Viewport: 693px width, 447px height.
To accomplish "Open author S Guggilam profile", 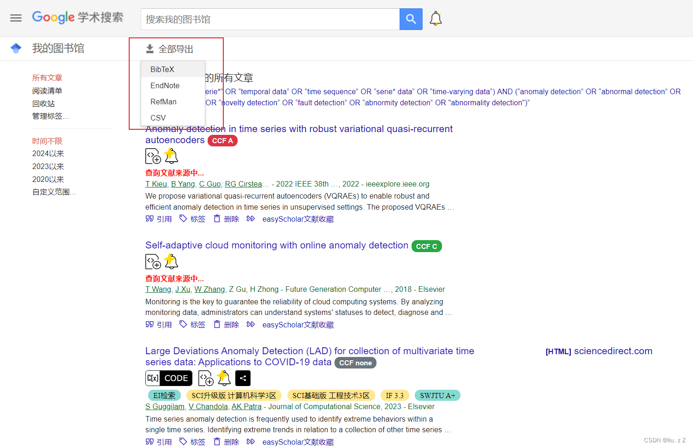I will 165,406.
